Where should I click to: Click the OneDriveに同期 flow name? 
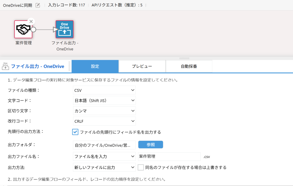pos(17,5)
